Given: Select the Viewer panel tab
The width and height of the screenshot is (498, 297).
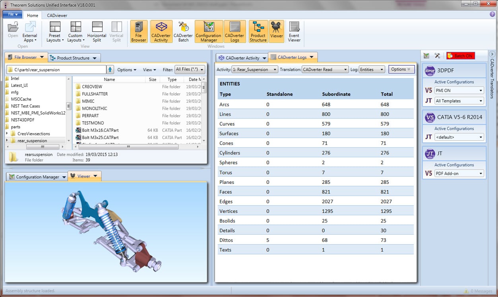Looking at the screenshot, I should 84,176.
